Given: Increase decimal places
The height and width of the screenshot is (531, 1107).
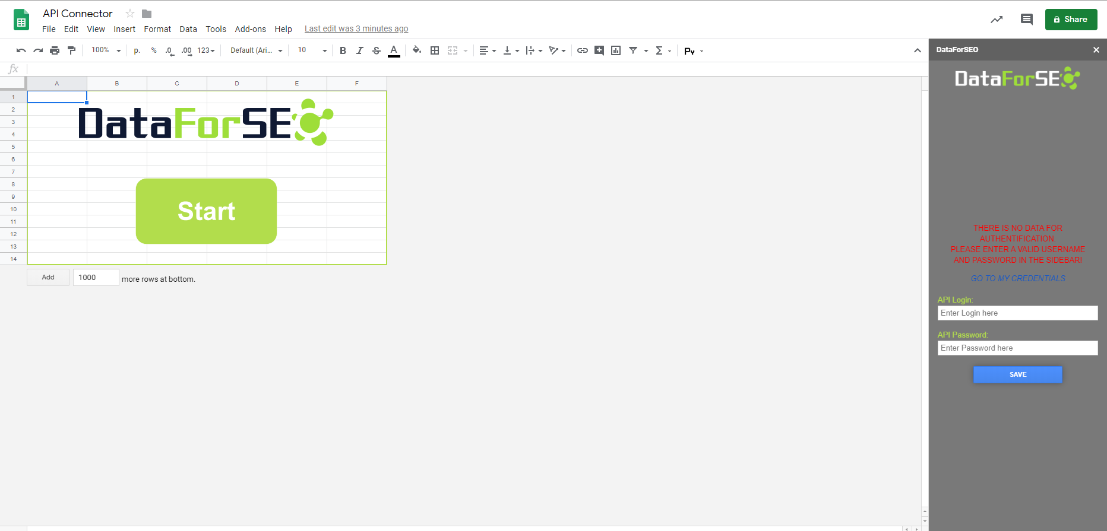Looking at the screenshot, I should point(186,51).
